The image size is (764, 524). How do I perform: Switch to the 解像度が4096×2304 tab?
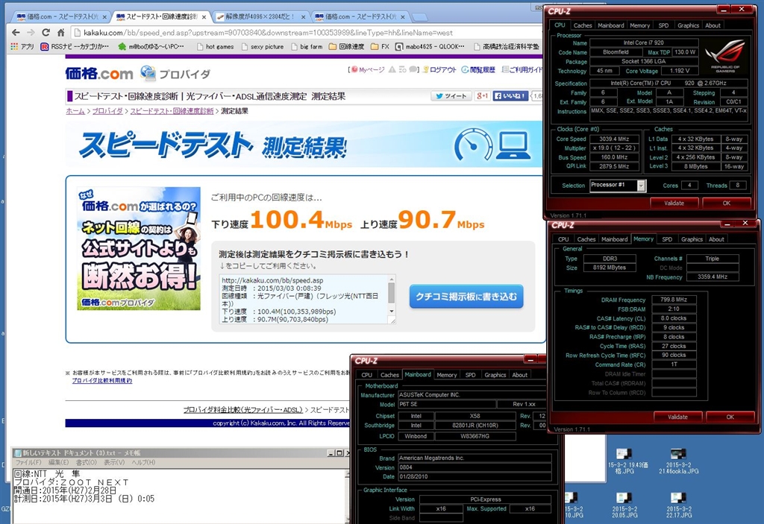tap(260, 16)
